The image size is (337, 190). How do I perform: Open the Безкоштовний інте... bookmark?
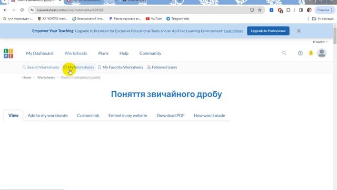tap(88, 19)
